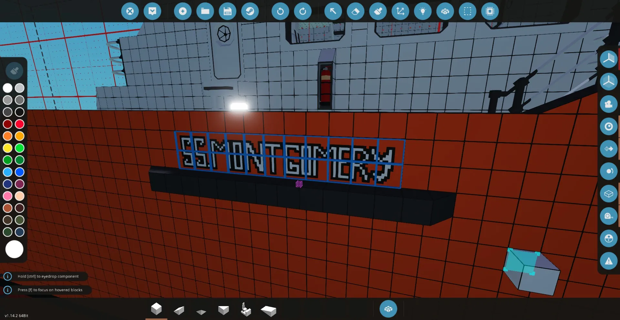Open the folder icon to load a vehicle

pyautogui.click(x=205, y=11)
